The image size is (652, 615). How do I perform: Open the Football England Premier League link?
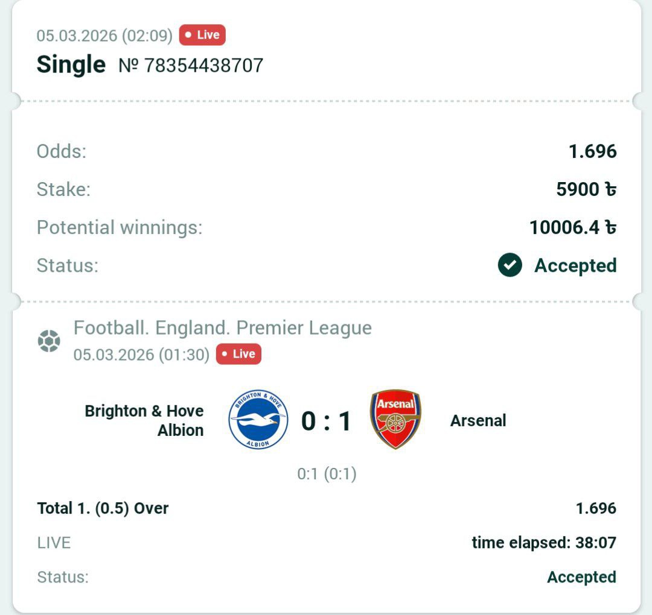(222, 328)
